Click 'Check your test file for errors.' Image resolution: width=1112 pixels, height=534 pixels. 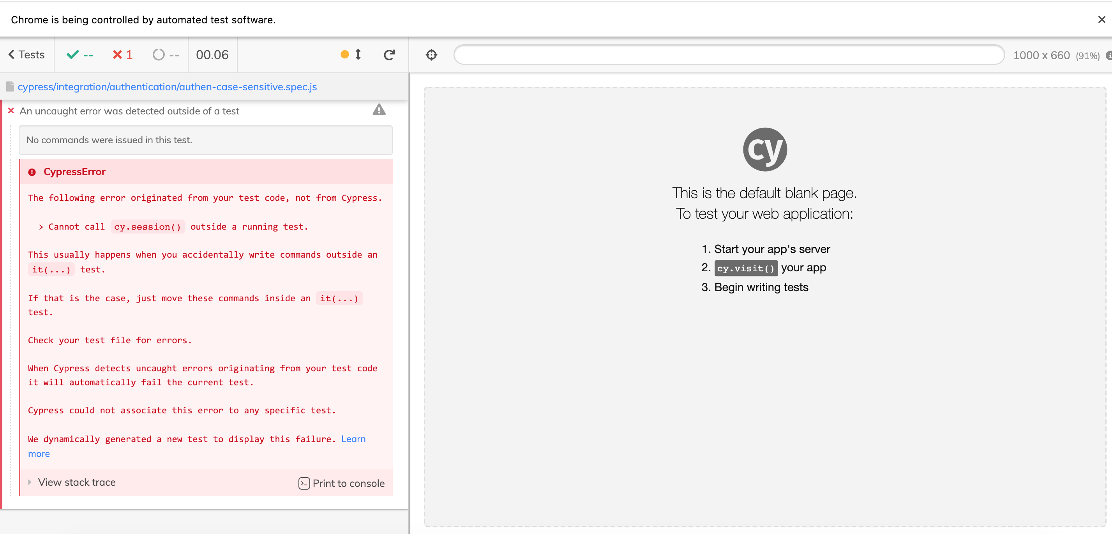pyautogui.click(x=109, y=340)
